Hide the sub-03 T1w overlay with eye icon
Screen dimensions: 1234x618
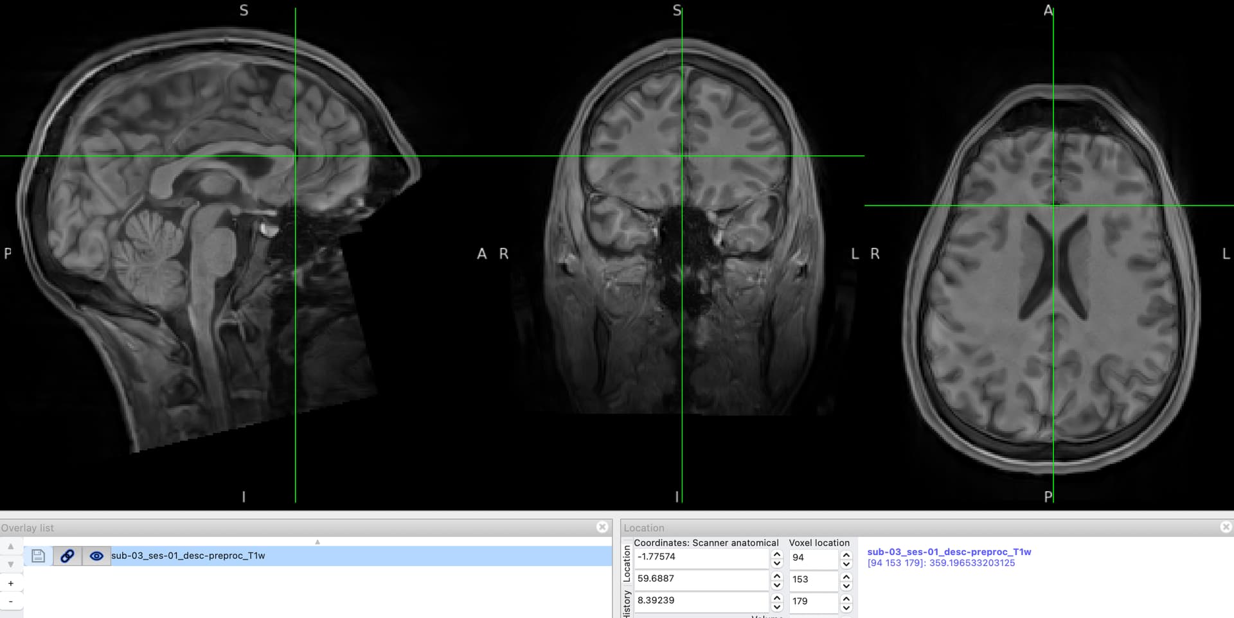point(96,556)
